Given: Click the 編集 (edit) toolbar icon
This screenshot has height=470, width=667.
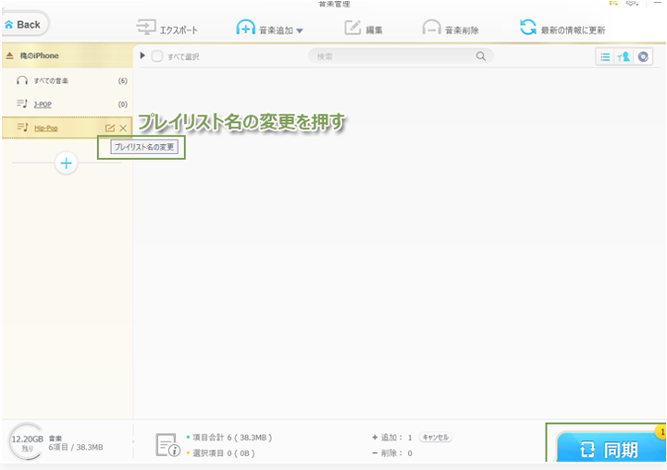Looking at the screenshot, I should (x=352, y=28).
